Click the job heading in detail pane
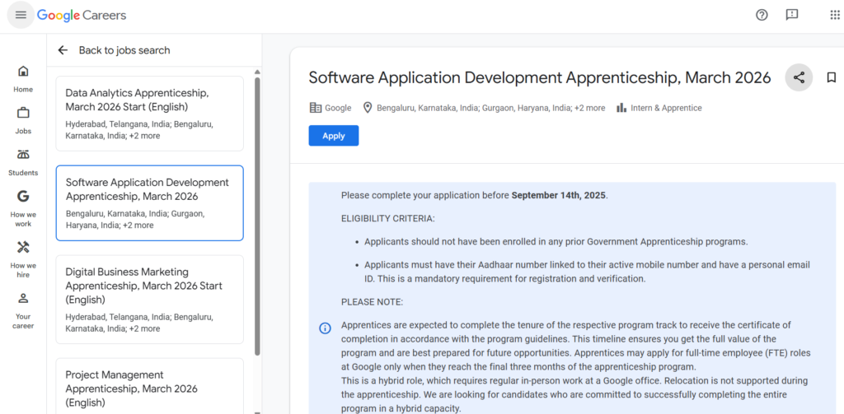Screen dimensions: 844x414 tap(540, 77)
